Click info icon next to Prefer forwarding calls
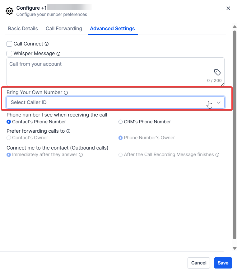This screenshot has width=237, height=271. point(68,131)
